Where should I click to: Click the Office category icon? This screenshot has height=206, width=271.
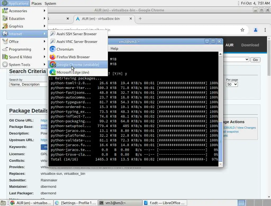click(x=5, y=41)
